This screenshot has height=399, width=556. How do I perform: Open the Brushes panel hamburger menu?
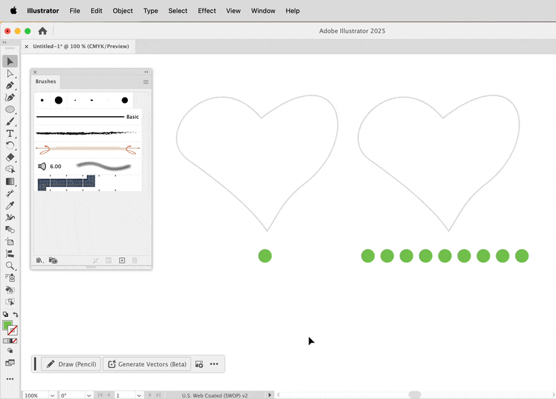point(146,82)
